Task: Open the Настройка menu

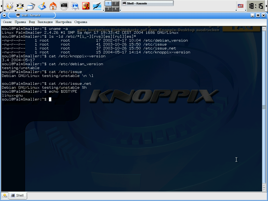Action: (x=63, y=22)
